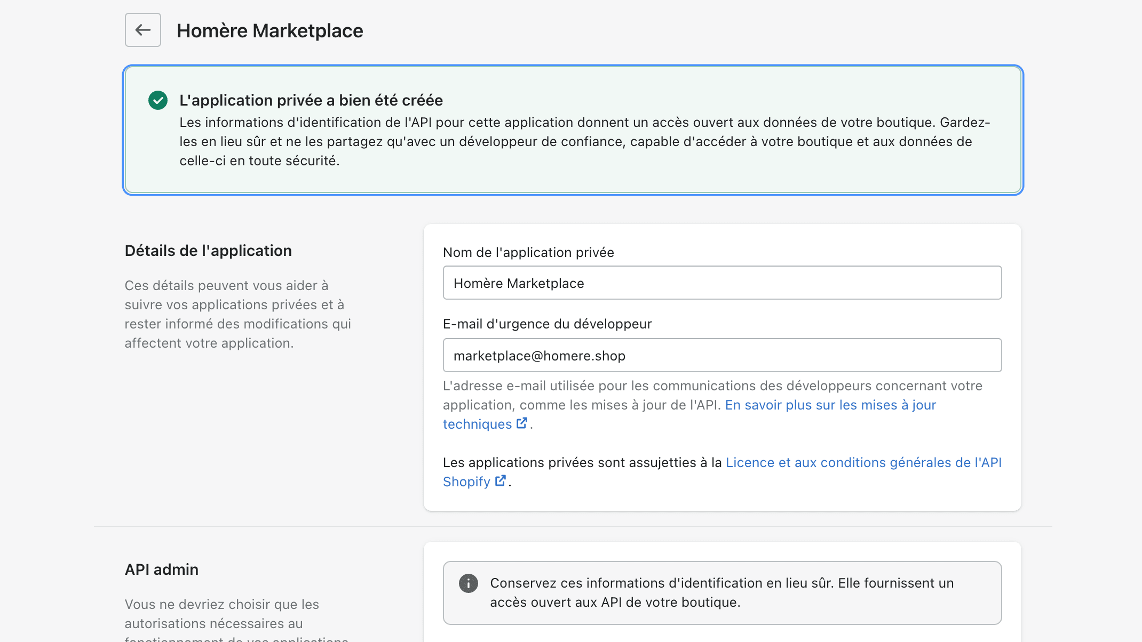Open 'En savoir plus sur les mises à jour techniques' link
1142x642 pixels.
coord(830,405)
